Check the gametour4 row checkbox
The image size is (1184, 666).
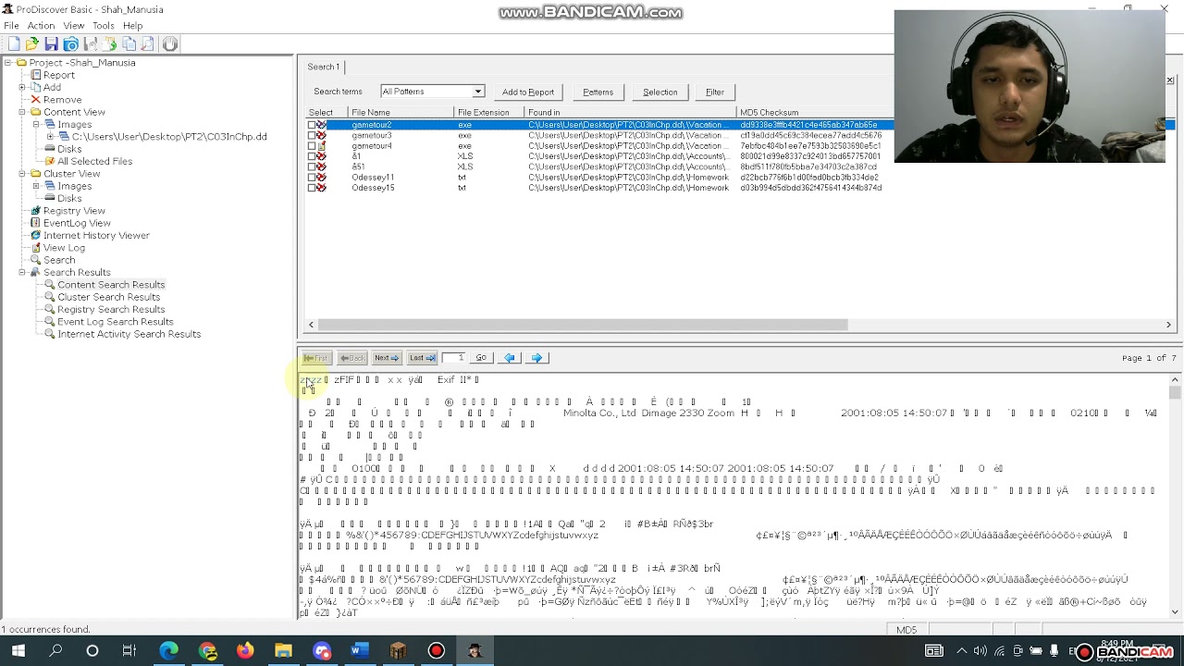point(312,146)
